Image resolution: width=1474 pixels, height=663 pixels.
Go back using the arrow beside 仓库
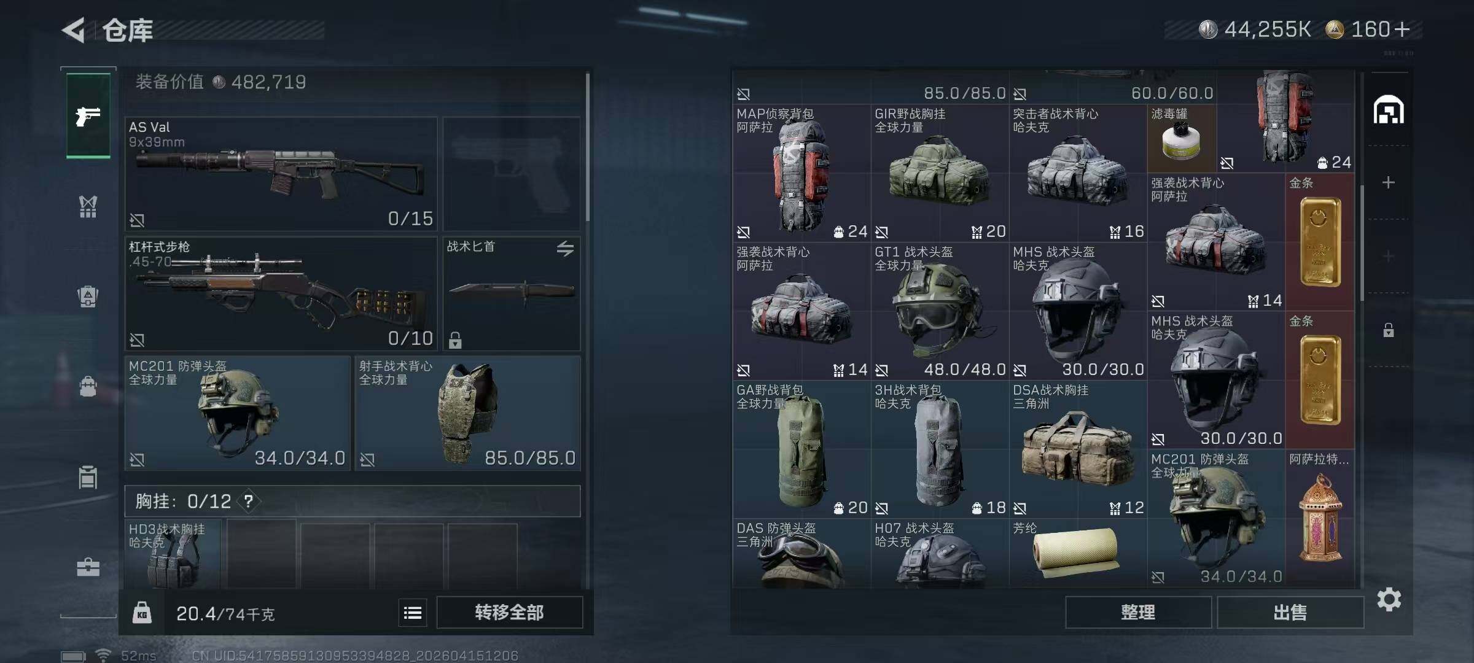pos(74,30)
